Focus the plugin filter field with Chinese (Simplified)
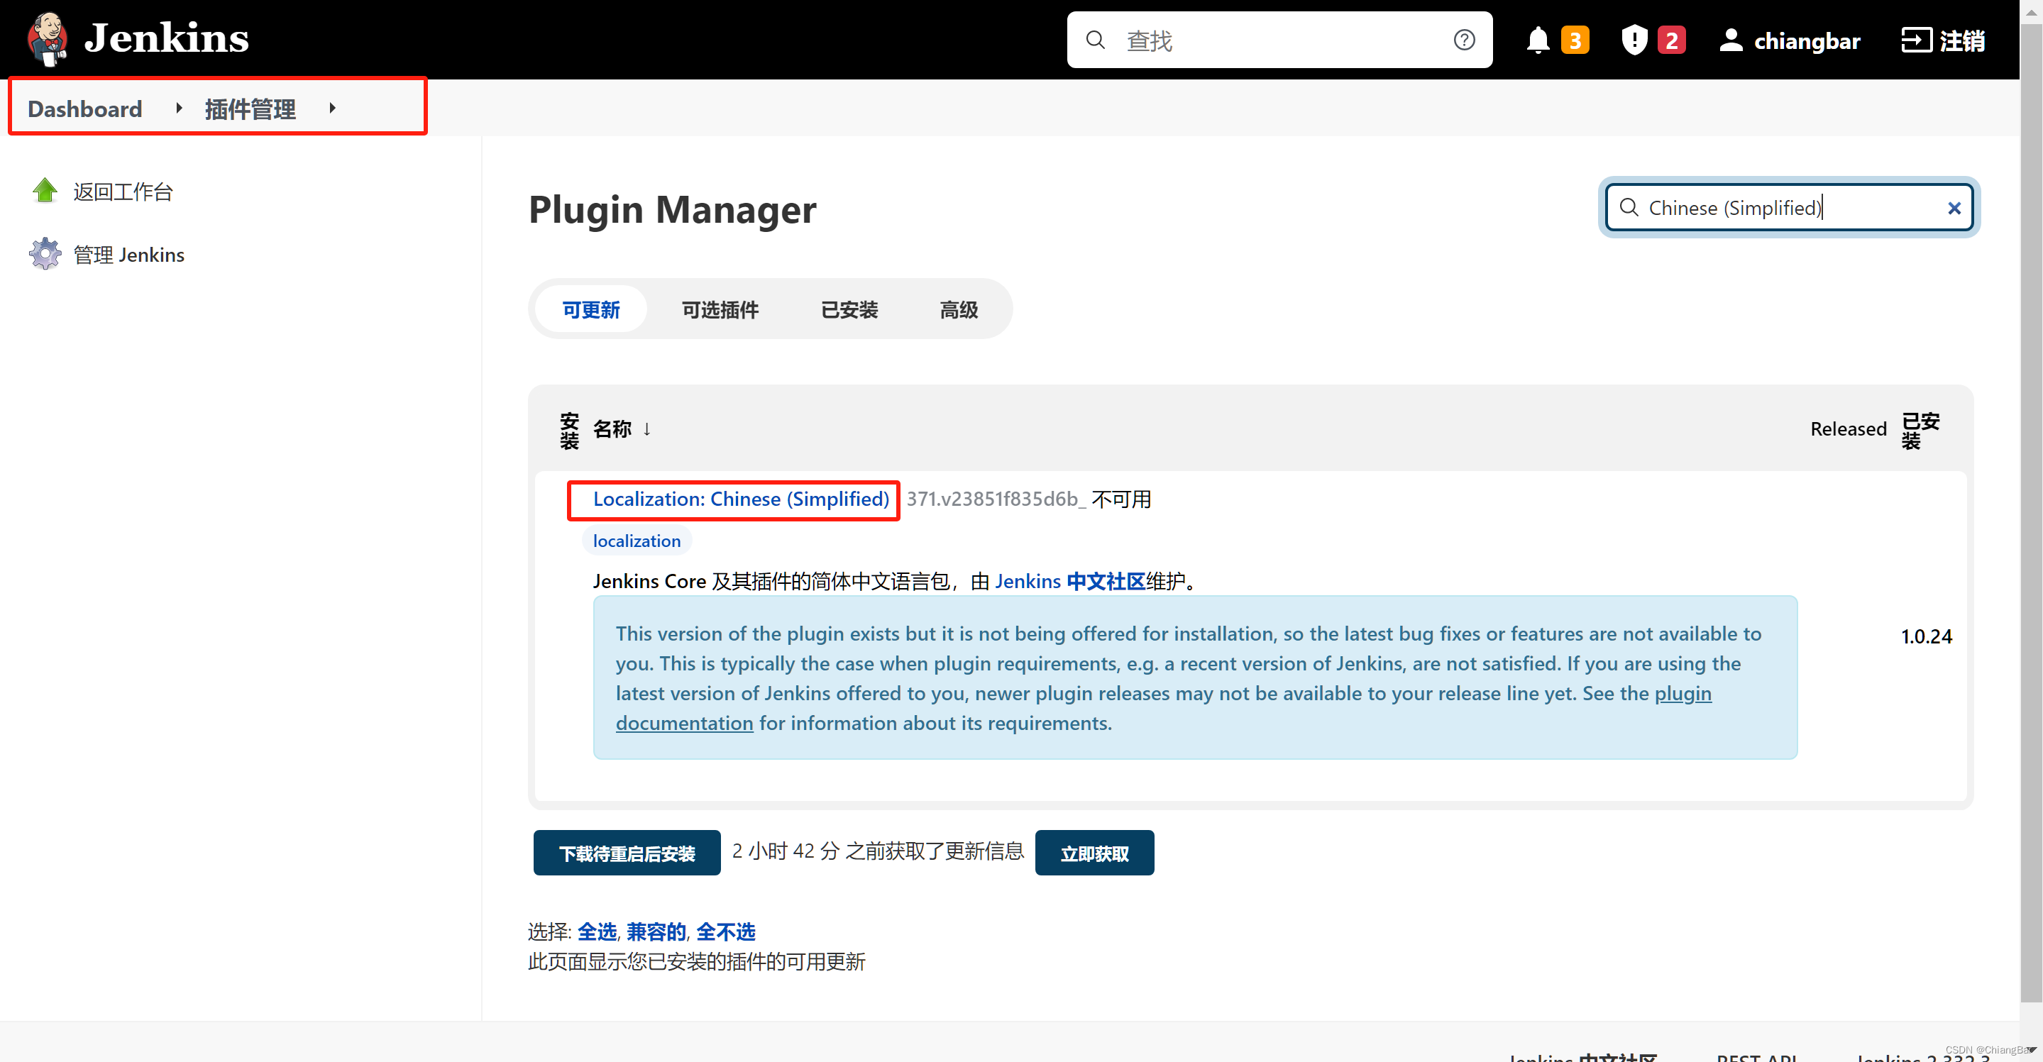Viewport: 2043px width, 1062px height. [1788, 207]
